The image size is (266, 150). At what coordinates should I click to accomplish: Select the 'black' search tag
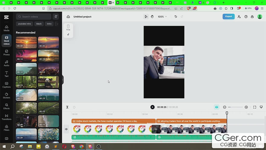tap(39, 24)
